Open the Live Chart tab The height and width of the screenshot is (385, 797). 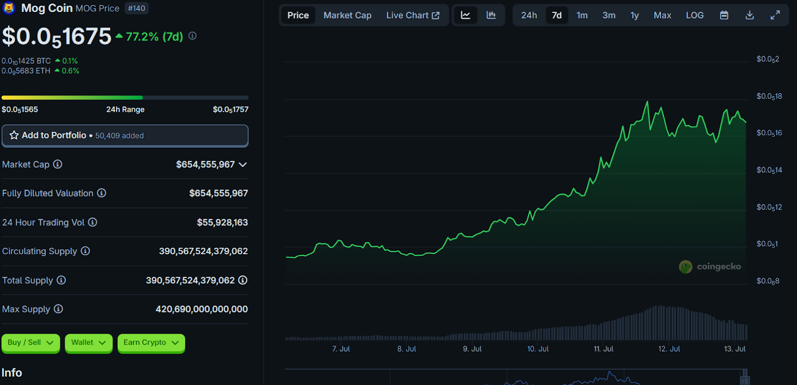(413, 15)
